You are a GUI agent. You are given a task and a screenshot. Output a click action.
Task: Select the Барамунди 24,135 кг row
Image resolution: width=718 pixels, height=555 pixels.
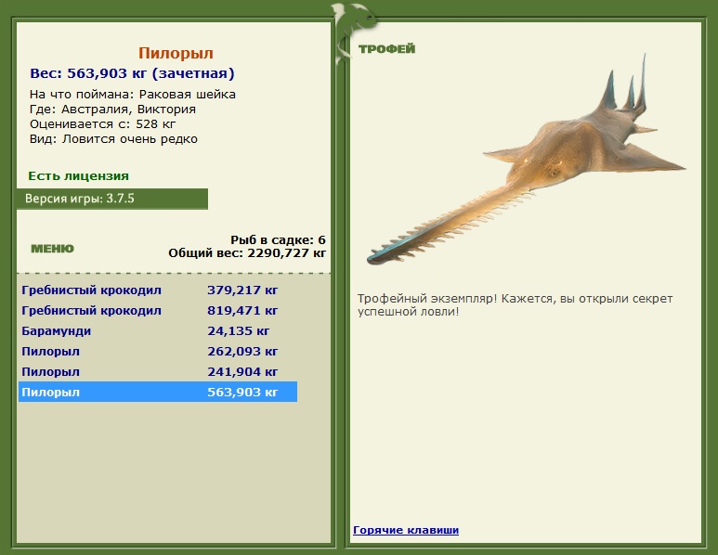(158, 330)
